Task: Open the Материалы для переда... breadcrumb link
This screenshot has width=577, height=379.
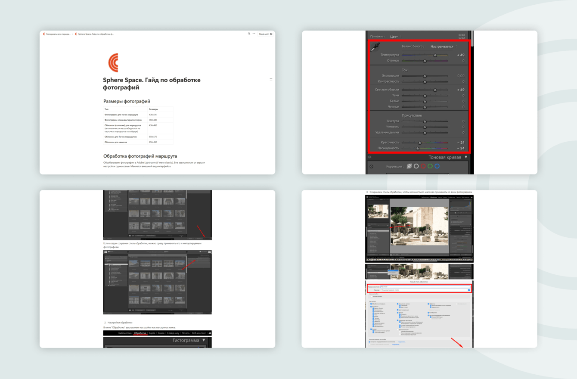Action: tap(56, 34)
